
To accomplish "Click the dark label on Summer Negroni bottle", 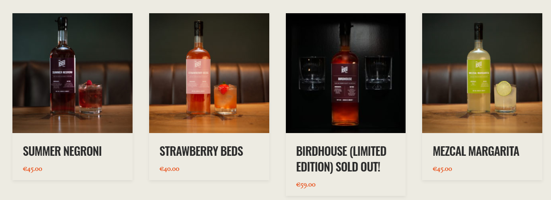I will click(63, 75).
